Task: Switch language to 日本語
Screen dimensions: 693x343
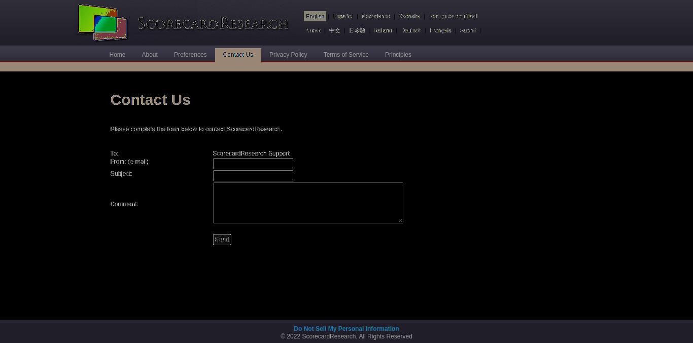Action: 357,30
